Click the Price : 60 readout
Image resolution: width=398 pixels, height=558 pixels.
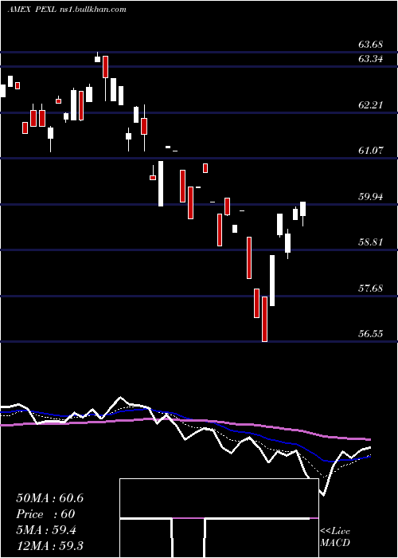45,514
